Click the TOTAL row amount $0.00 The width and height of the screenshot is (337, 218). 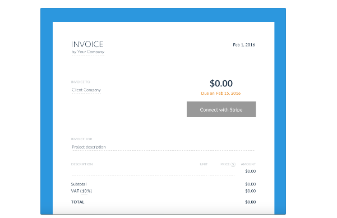[x=251, y=202]
